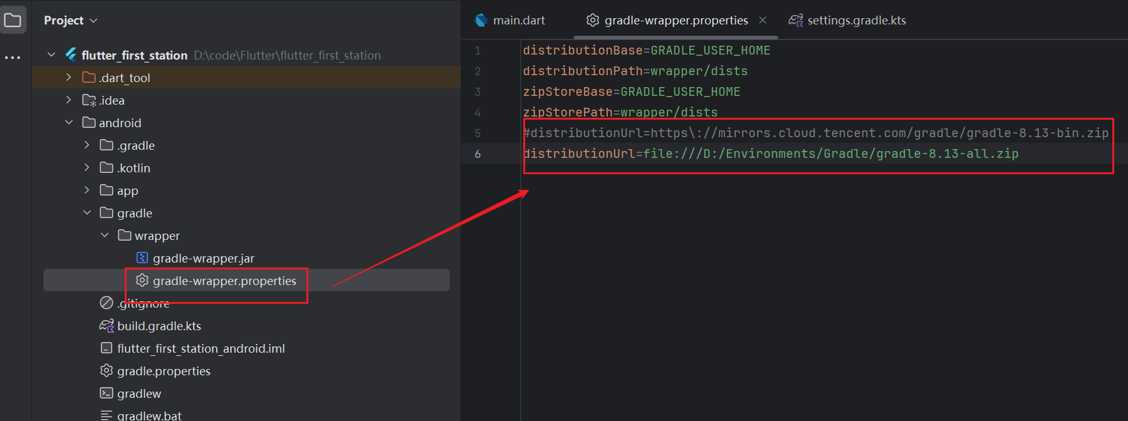
Task: Select the gradlew.bat file
Action: click(149, 415)
